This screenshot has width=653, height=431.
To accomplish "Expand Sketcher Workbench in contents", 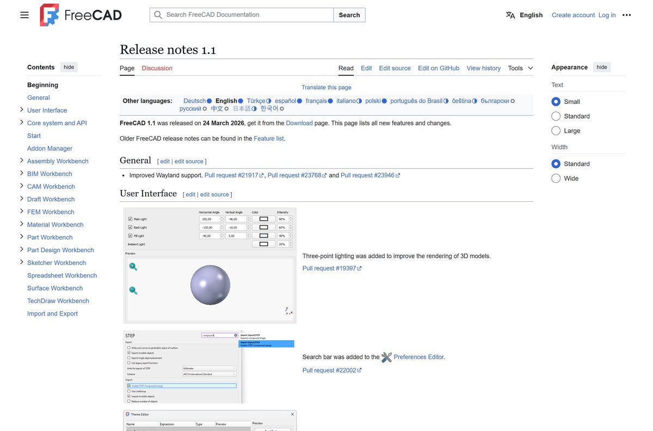I will (x=21, y=262).
